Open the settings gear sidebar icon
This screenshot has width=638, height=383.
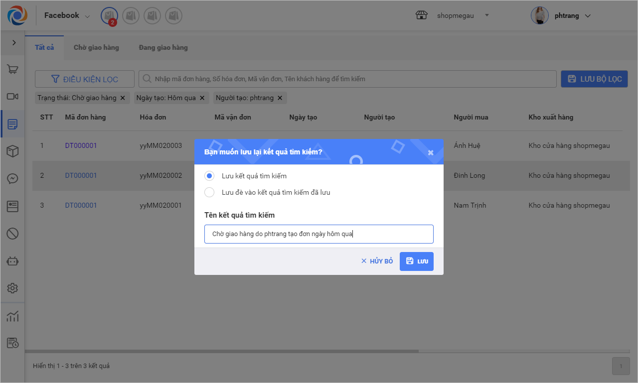pos(13,288)
